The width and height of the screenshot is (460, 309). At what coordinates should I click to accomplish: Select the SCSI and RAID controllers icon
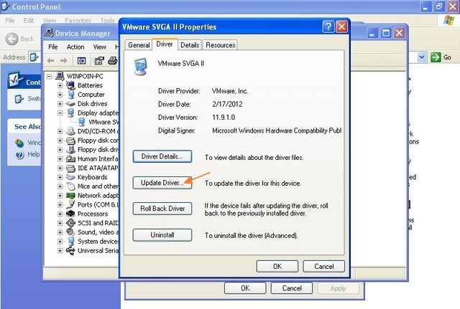[70, 223]
